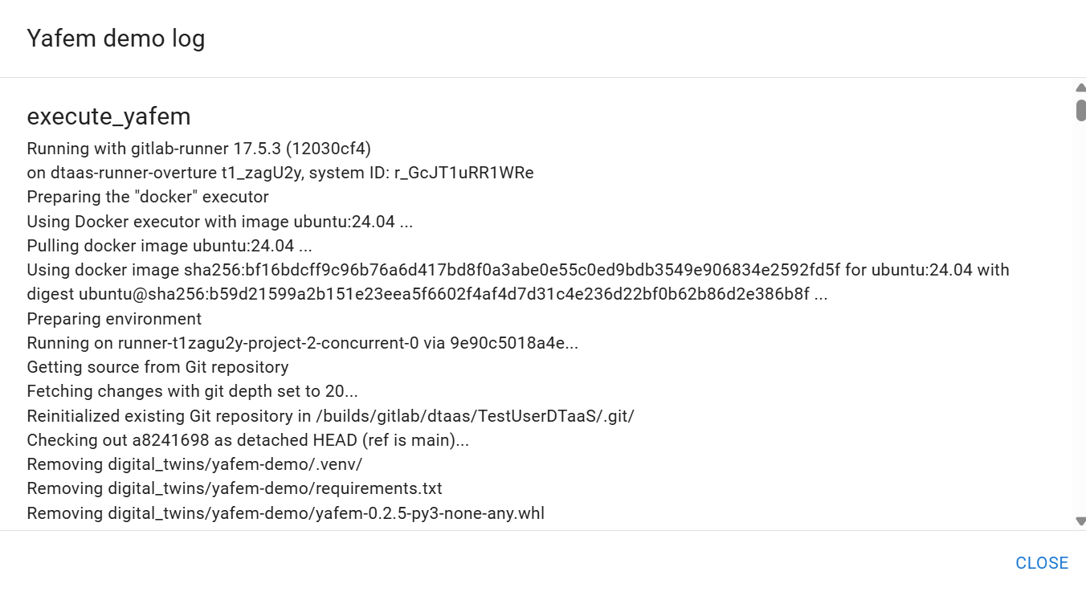Click the Preparing environment log line
The image size is (1086, 592).
pos(113,319)
